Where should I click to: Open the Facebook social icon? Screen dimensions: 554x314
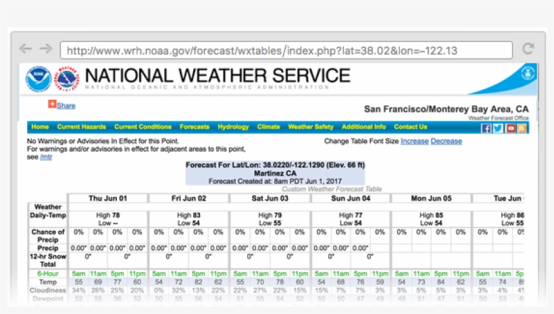[x=486, y=128]
